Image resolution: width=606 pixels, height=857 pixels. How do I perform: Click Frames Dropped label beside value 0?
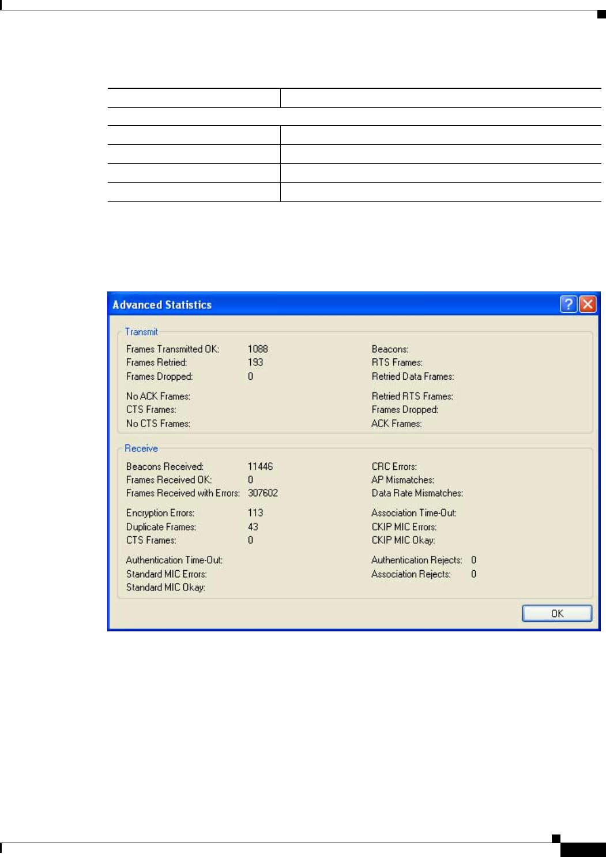coord(160,376)
